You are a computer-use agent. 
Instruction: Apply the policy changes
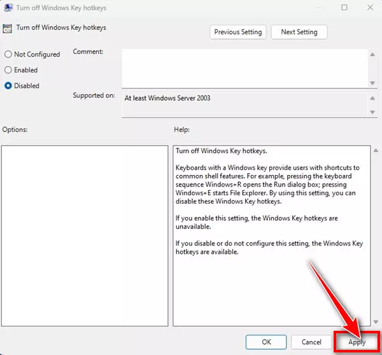[x=357, y=342]
